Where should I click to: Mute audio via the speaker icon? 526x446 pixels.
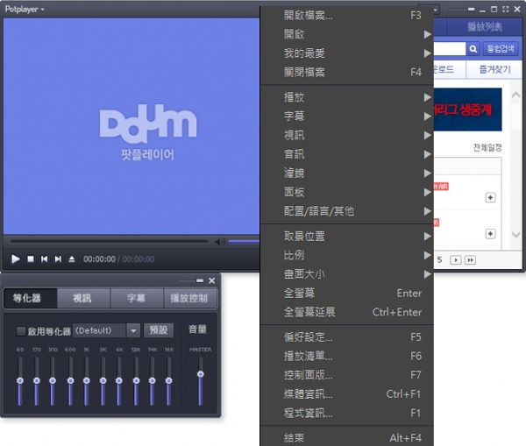220,242
